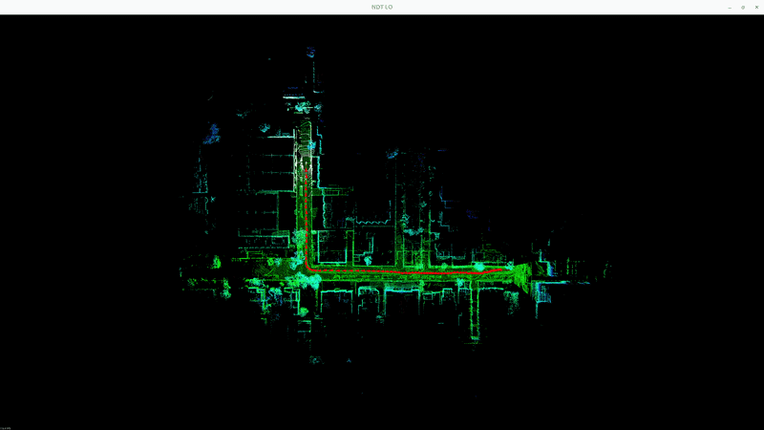Click the corner bend of the red trajectory

308,268
